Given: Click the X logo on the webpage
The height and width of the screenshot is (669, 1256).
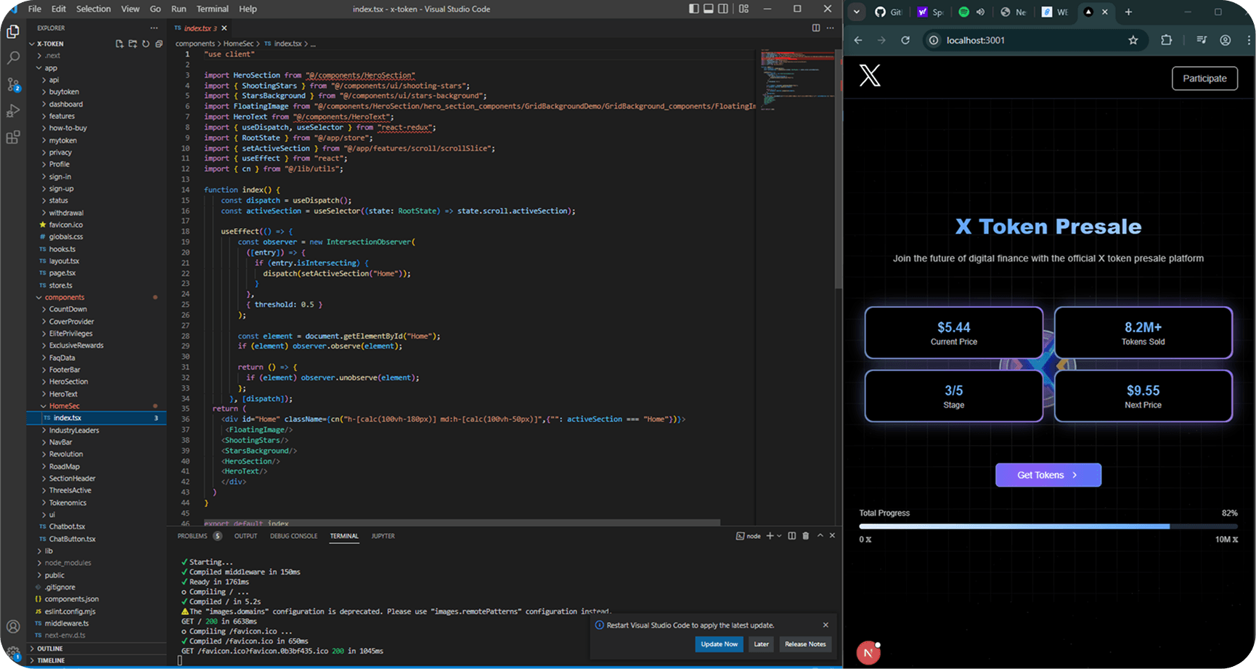Looking at the screenshot, I should 870,76.
